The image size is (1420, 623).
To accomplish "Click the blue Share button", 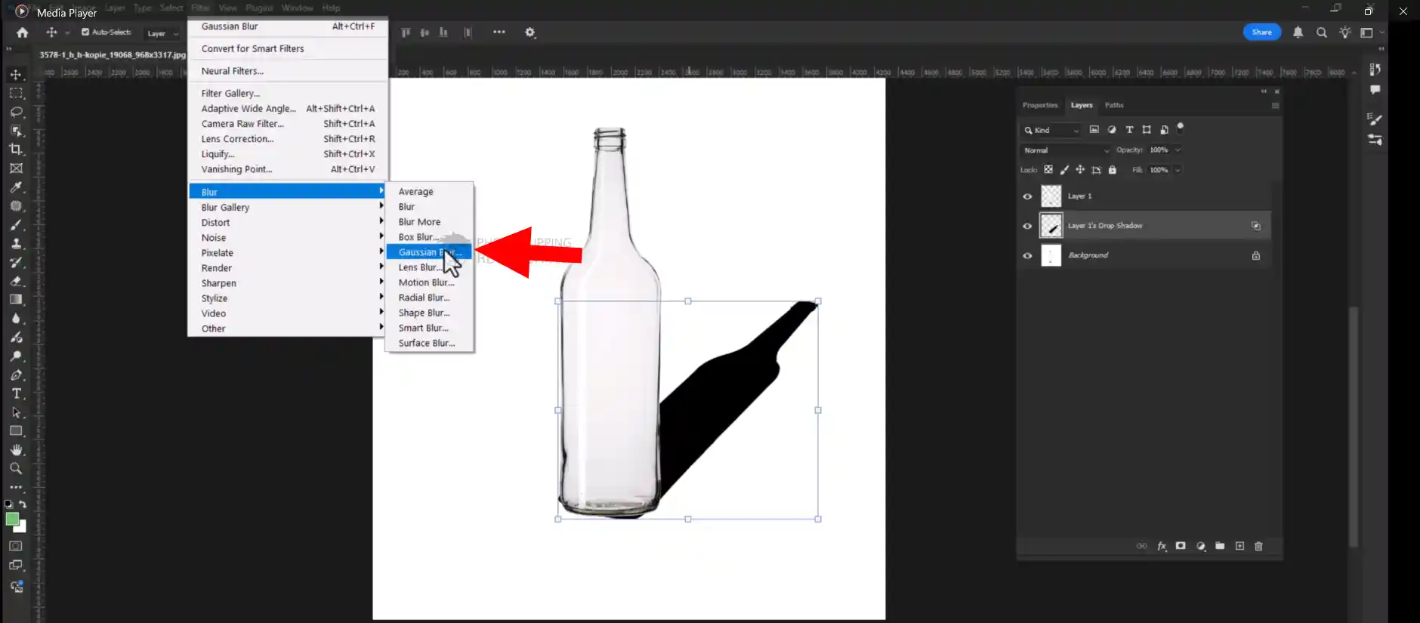I will click(x=1262, y=32).
